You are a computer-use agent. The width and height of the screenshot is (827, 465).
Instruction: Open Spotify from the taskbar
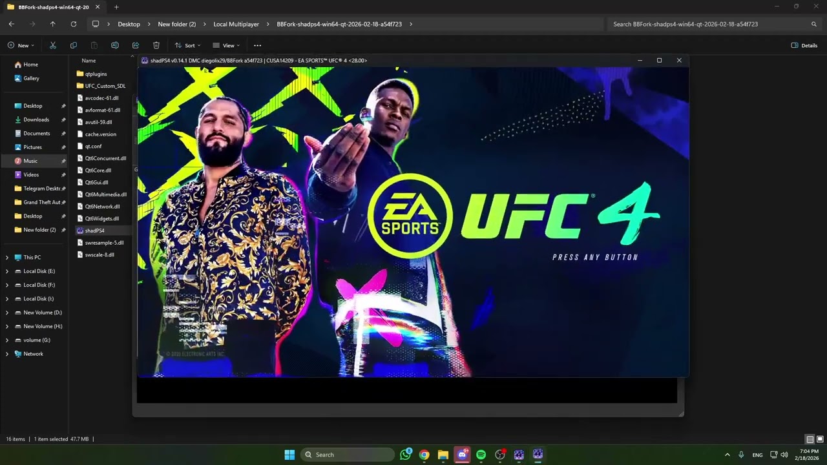pyautogui.click(x=481, y=455)
